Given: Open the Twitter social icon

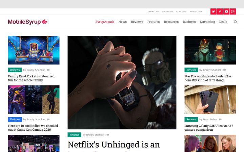Looking at the screenshot, I should tap(213, 11).
